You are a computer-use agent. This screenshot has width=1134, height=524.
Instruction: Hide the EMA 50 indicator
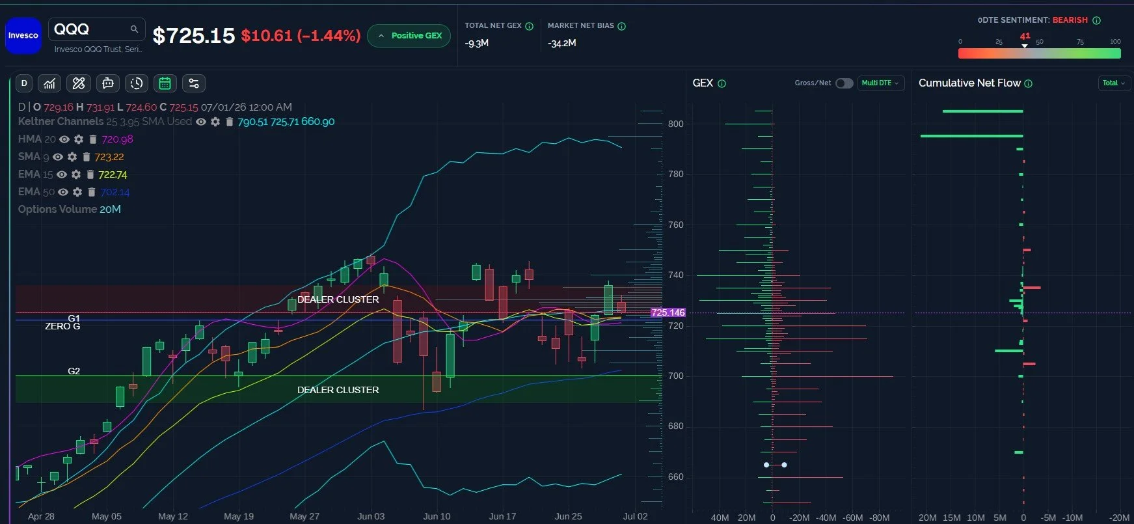click(x=63, y=192)
